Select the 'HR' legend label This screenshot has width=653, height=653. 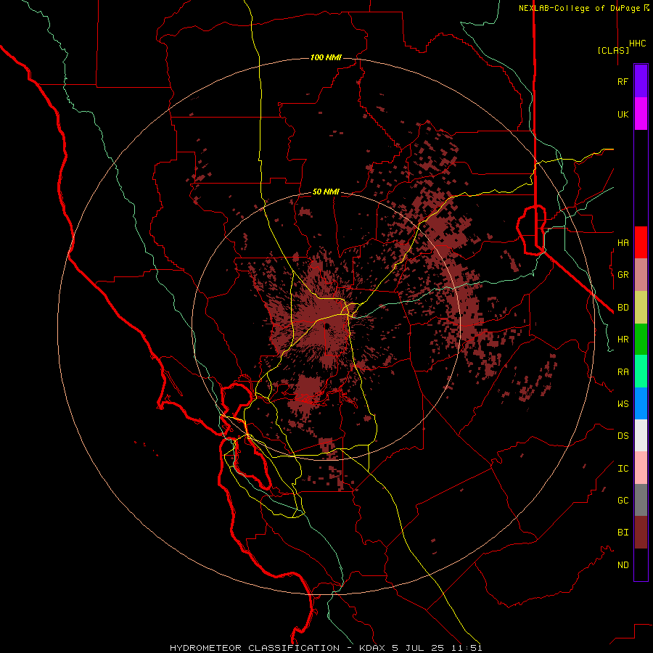point(623,340)
